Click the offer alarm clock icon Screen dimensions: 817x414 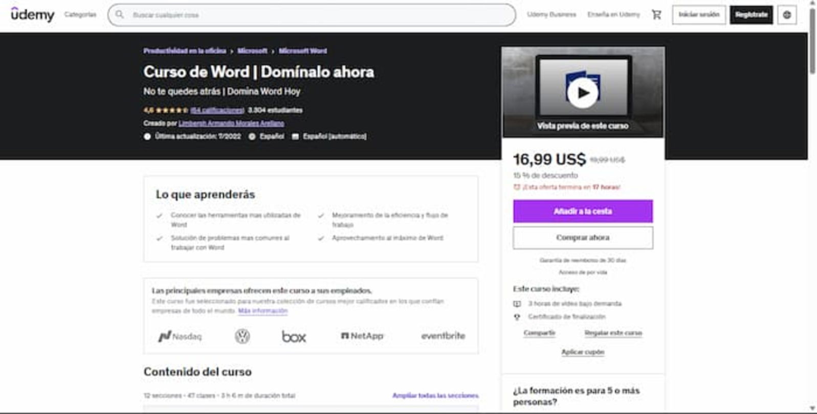[x=517, y=187]
